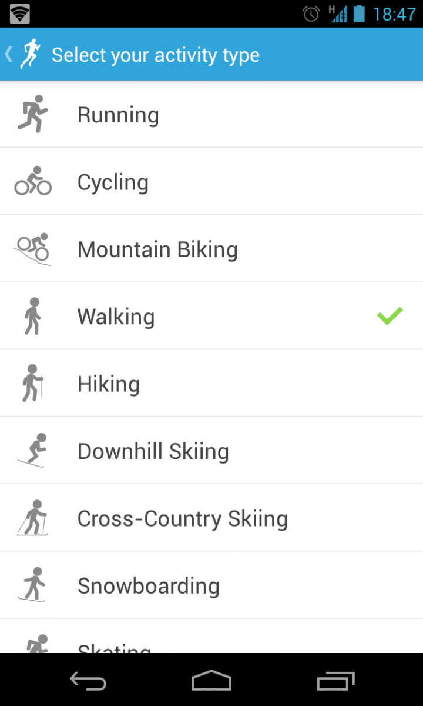Go back using the header chevron
The image size is (423, 706).
coord(9,55)
